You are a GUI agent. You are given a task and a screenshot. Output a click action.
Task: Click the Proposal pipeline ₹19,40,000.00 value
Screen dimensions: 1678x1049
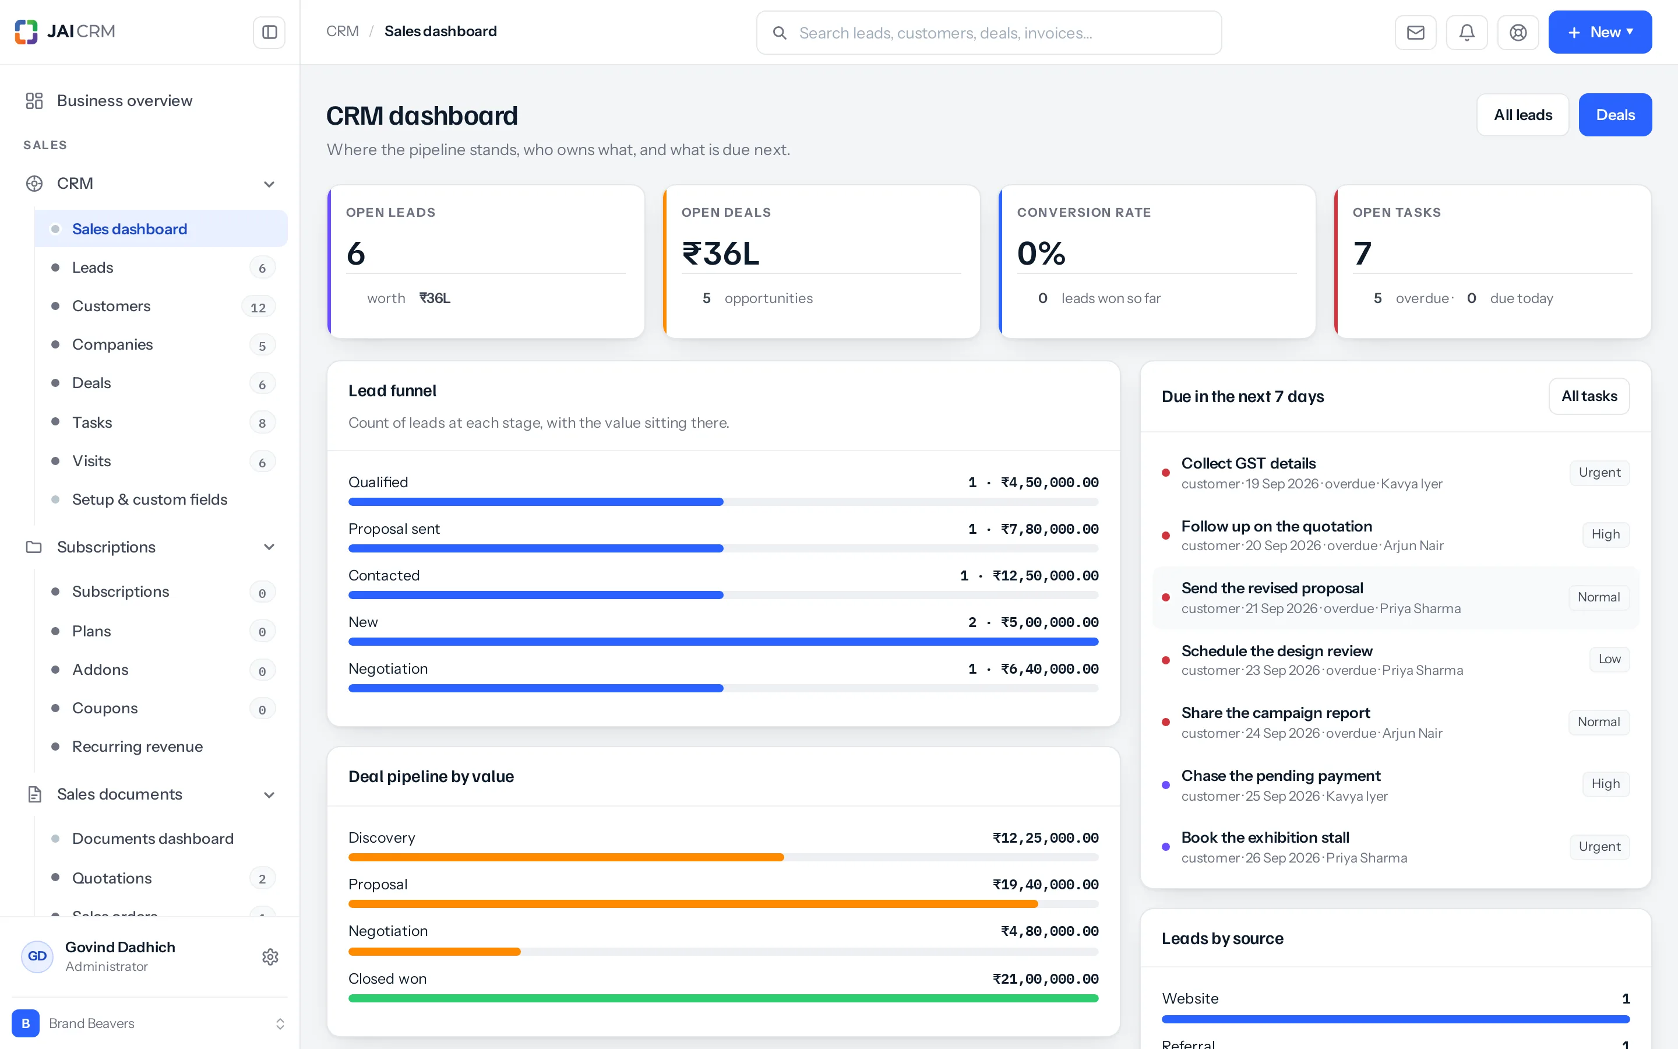pos(1045,885)
